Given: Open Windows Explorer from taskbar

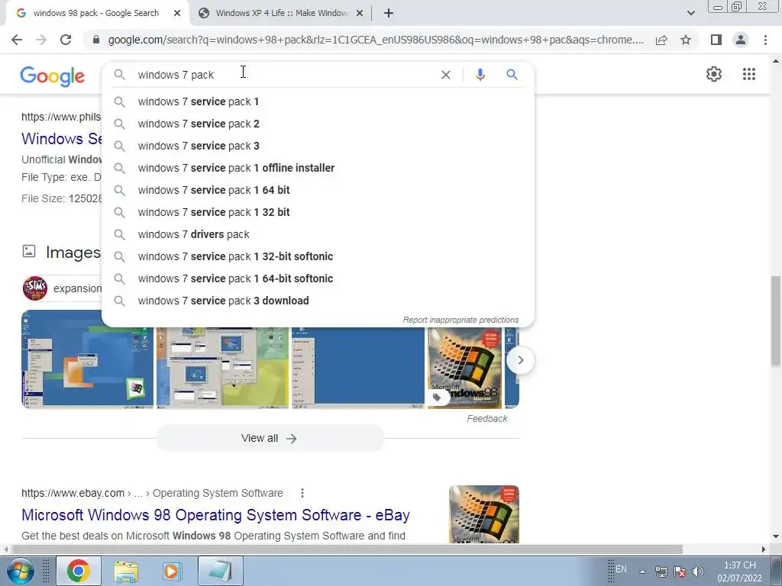Looking at the screenshot, I should pos(126,571).
